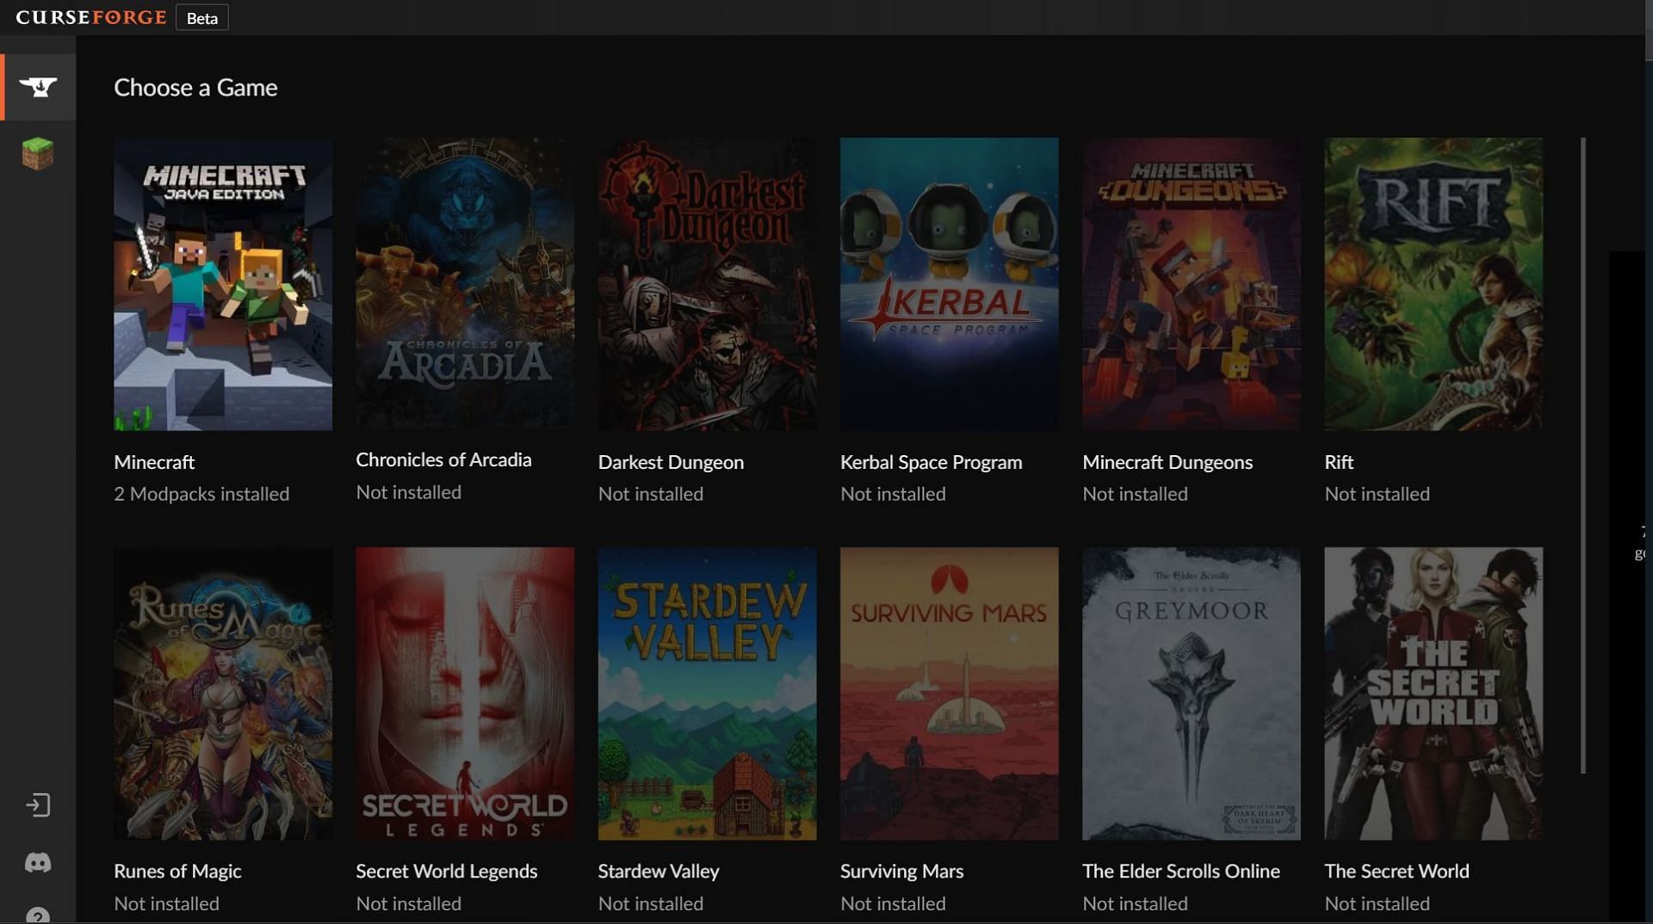Click the Beta badge
This screenshot has width=1653, height=924.
(202, 18)
